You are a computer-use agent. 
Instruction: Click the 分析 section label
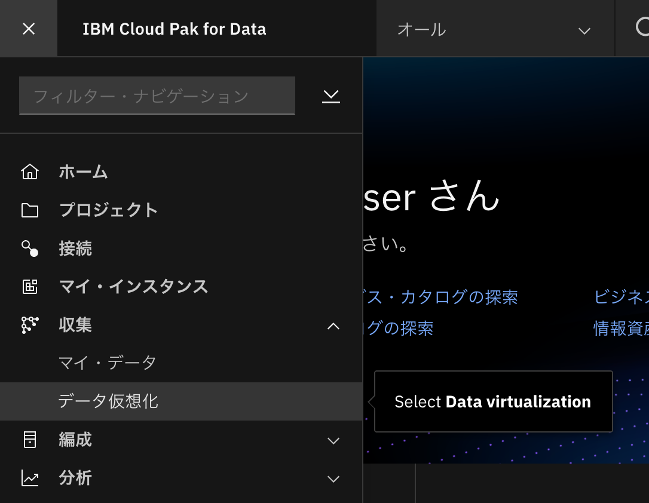tap(75, 478)
